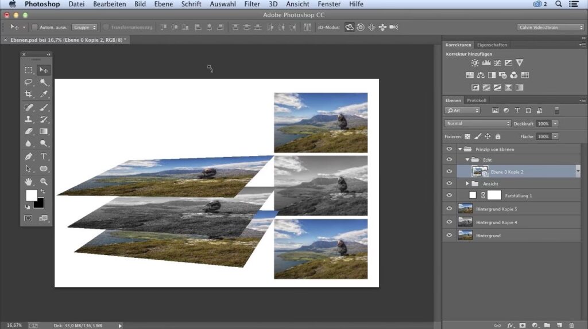Open the Normal blend mode dropdown

477,123
